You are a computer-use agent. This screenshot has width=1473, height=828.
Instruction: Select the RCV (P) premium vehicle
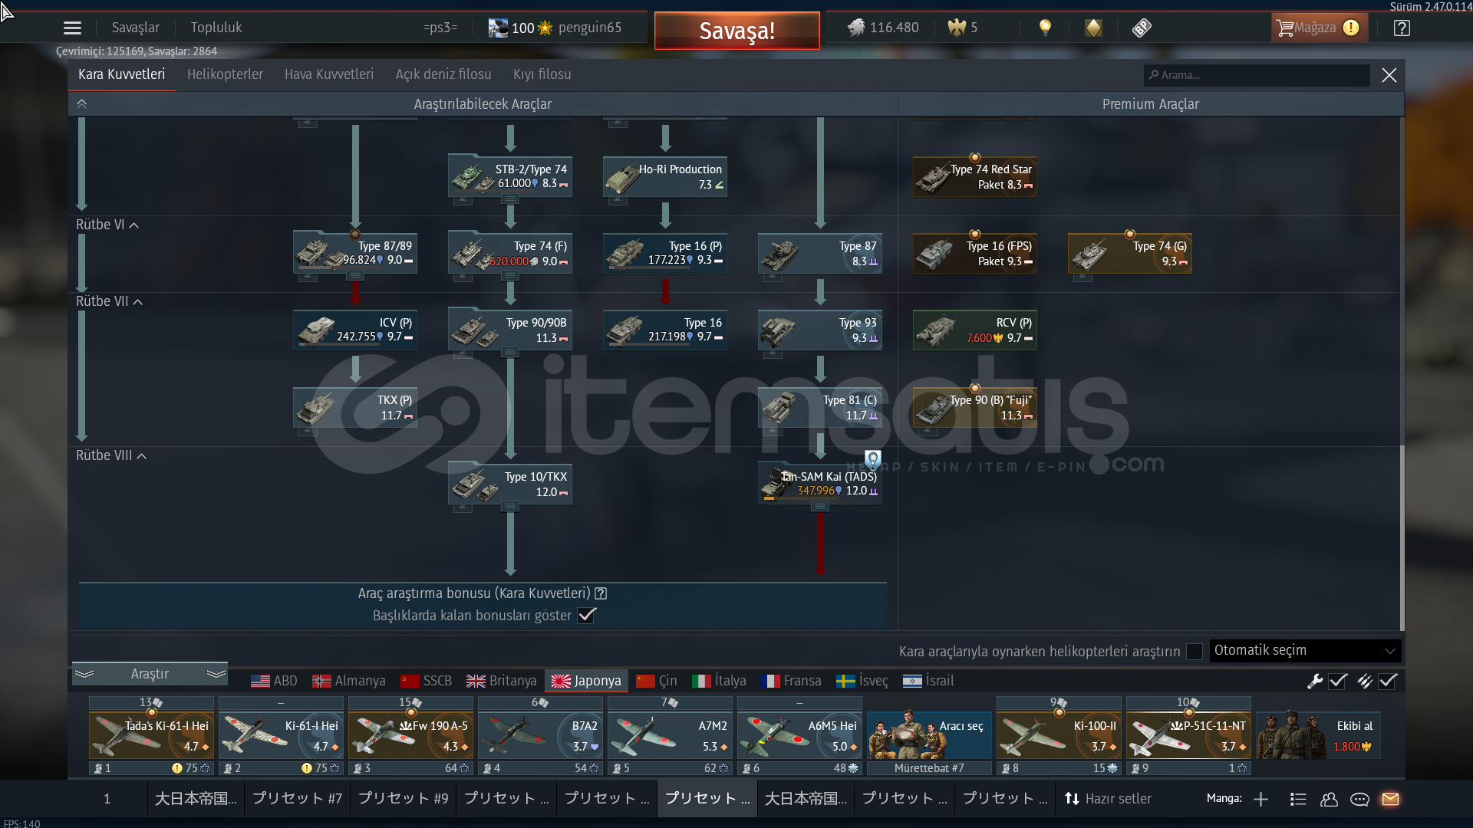[975, 330]
